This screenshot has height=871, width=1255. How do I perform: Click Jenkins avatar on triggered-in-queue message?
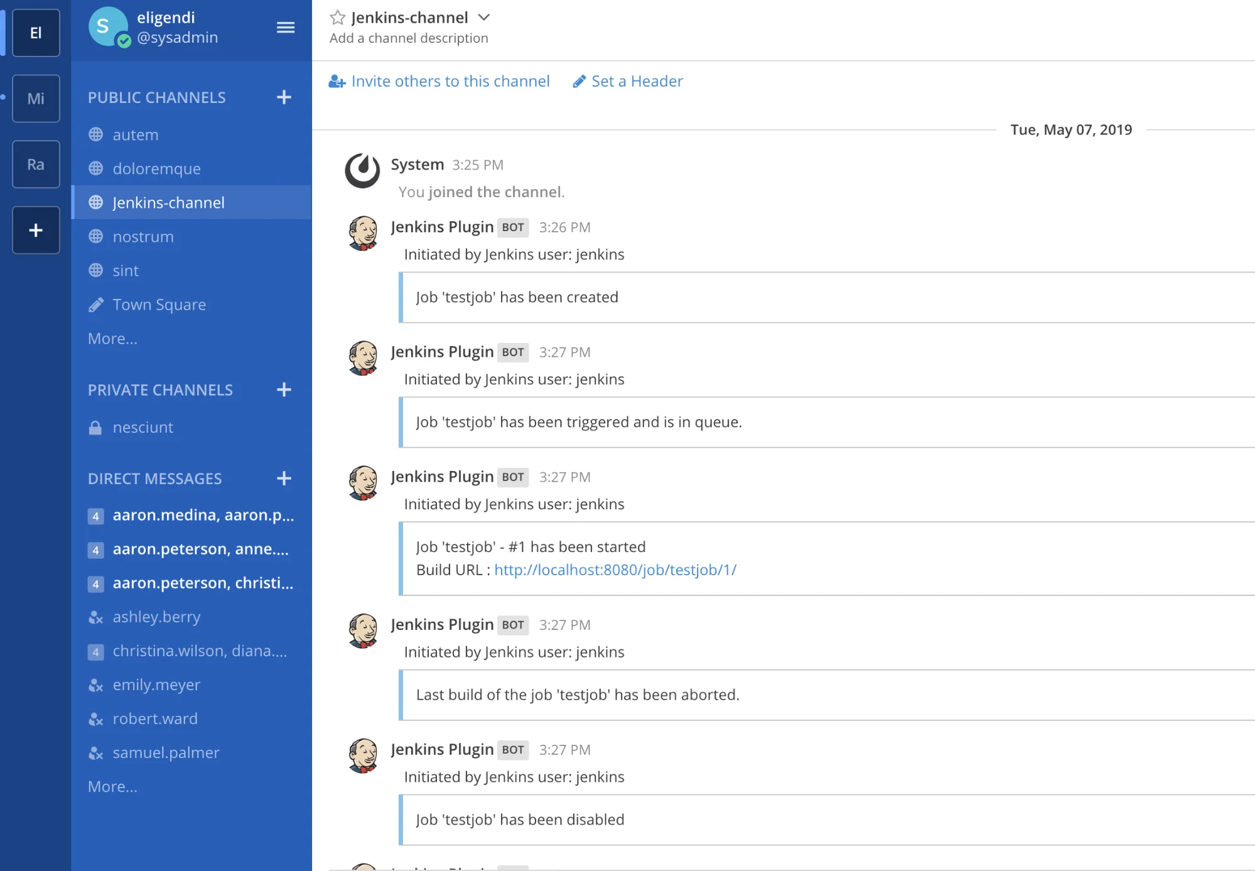click(x=362, y=358)
